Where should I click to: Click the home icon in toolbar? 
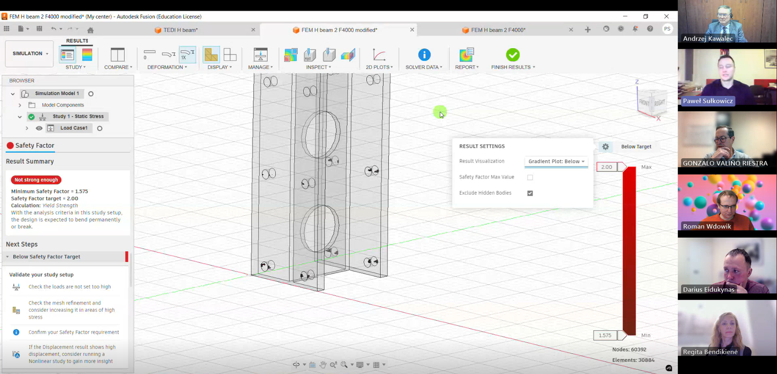[x=90, y=30]
